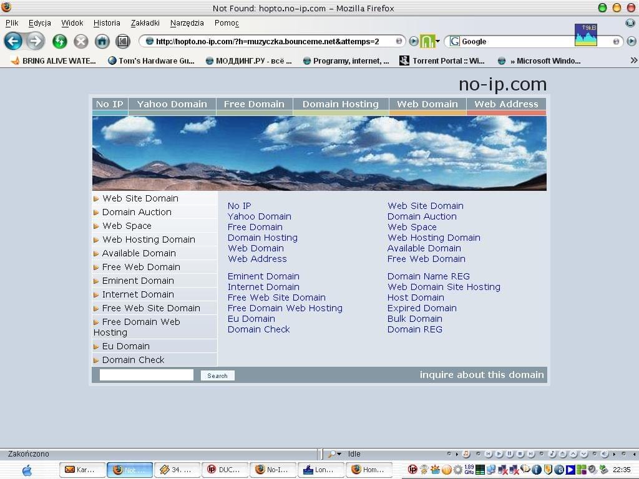
Task: Open Programy, internet bookmark
Action: click(346, 60)
